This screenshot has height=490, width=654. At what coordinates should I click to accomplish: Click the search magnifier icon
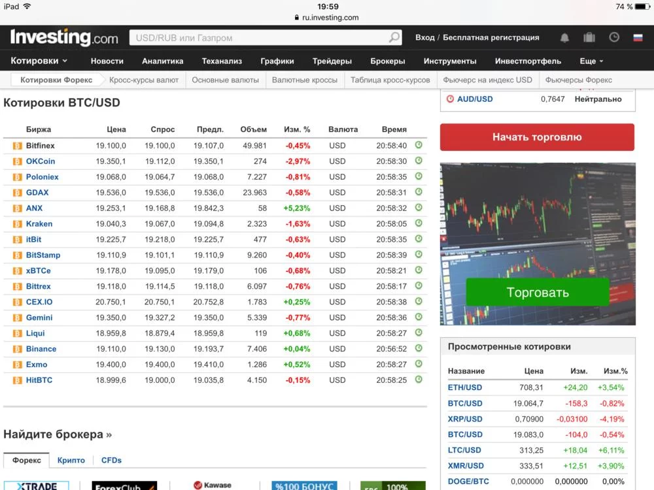pyautogui.click(x=394, y=37)
